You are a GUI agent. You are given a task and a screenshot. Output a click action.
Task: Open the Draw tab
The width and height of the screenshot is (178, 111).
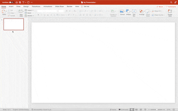(18, 6)
